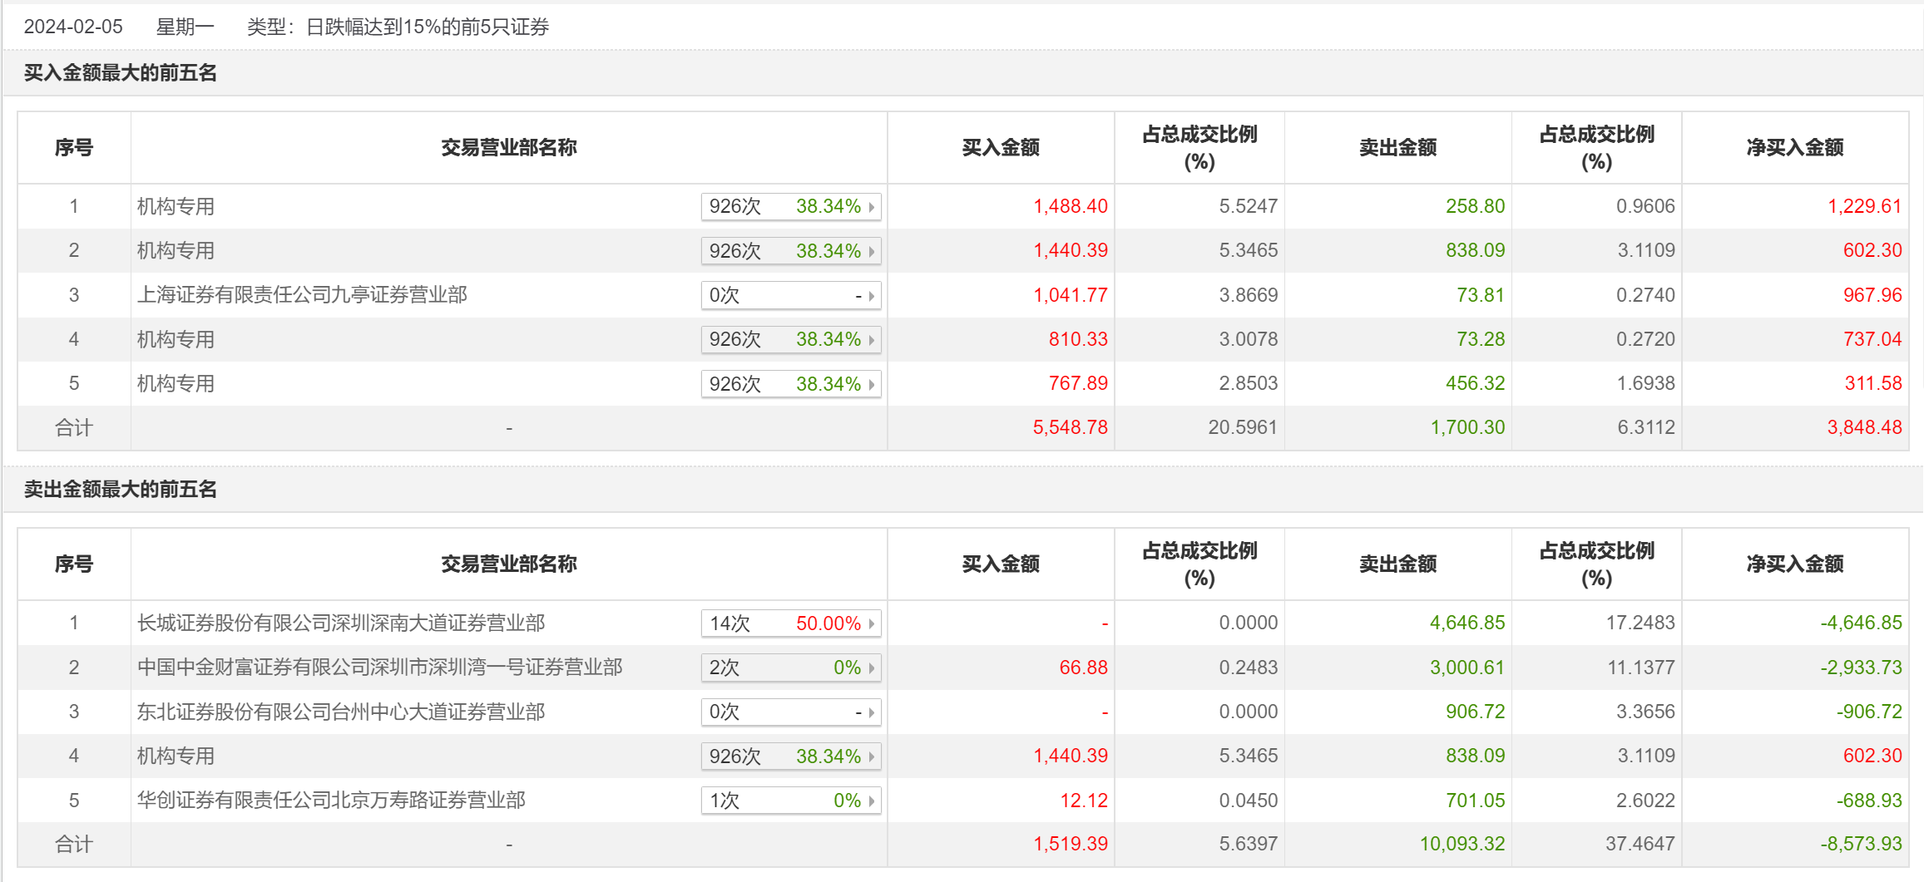Click the 净买入金额 header in the bottom table
The width and height of the screenshot is (1924, 882).
tap(1795, 564)
